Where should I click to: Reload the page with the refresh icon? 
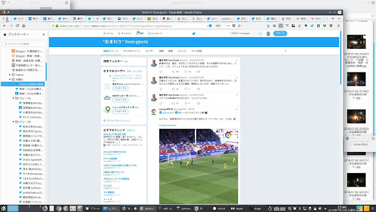tap(17, 26)
